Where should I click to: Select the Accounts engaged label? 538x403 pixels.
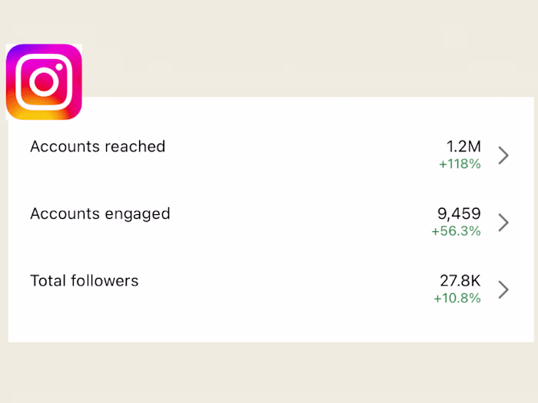point(100,213)
